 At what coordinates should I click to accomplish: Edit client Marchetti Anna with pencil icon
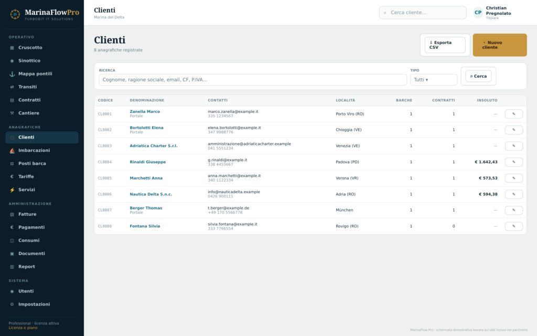click(x=514, y=178)
